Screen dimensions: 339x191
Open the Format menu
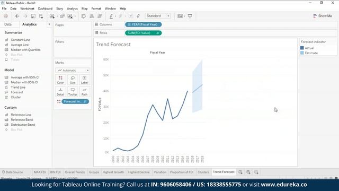[96, 8]
